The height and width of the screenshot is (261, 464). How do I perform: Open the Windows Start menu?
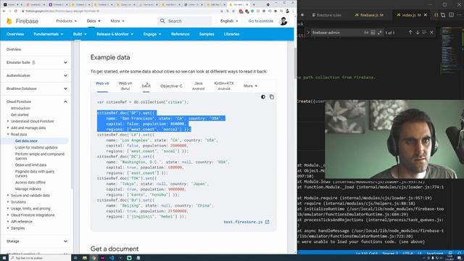click(4, 258)
